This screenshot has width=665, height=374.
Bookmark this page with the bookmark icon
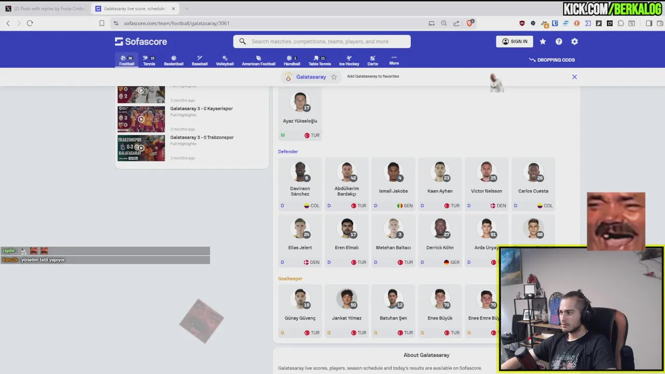[102, 23]
